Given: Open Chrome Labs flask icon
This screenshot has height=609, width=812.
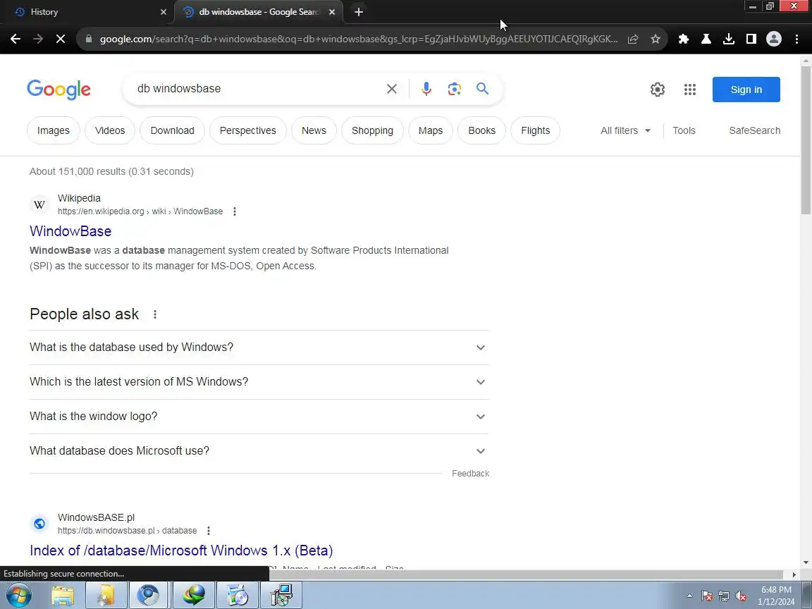Looking at the screenshot, I should click(x=706, y=39).
